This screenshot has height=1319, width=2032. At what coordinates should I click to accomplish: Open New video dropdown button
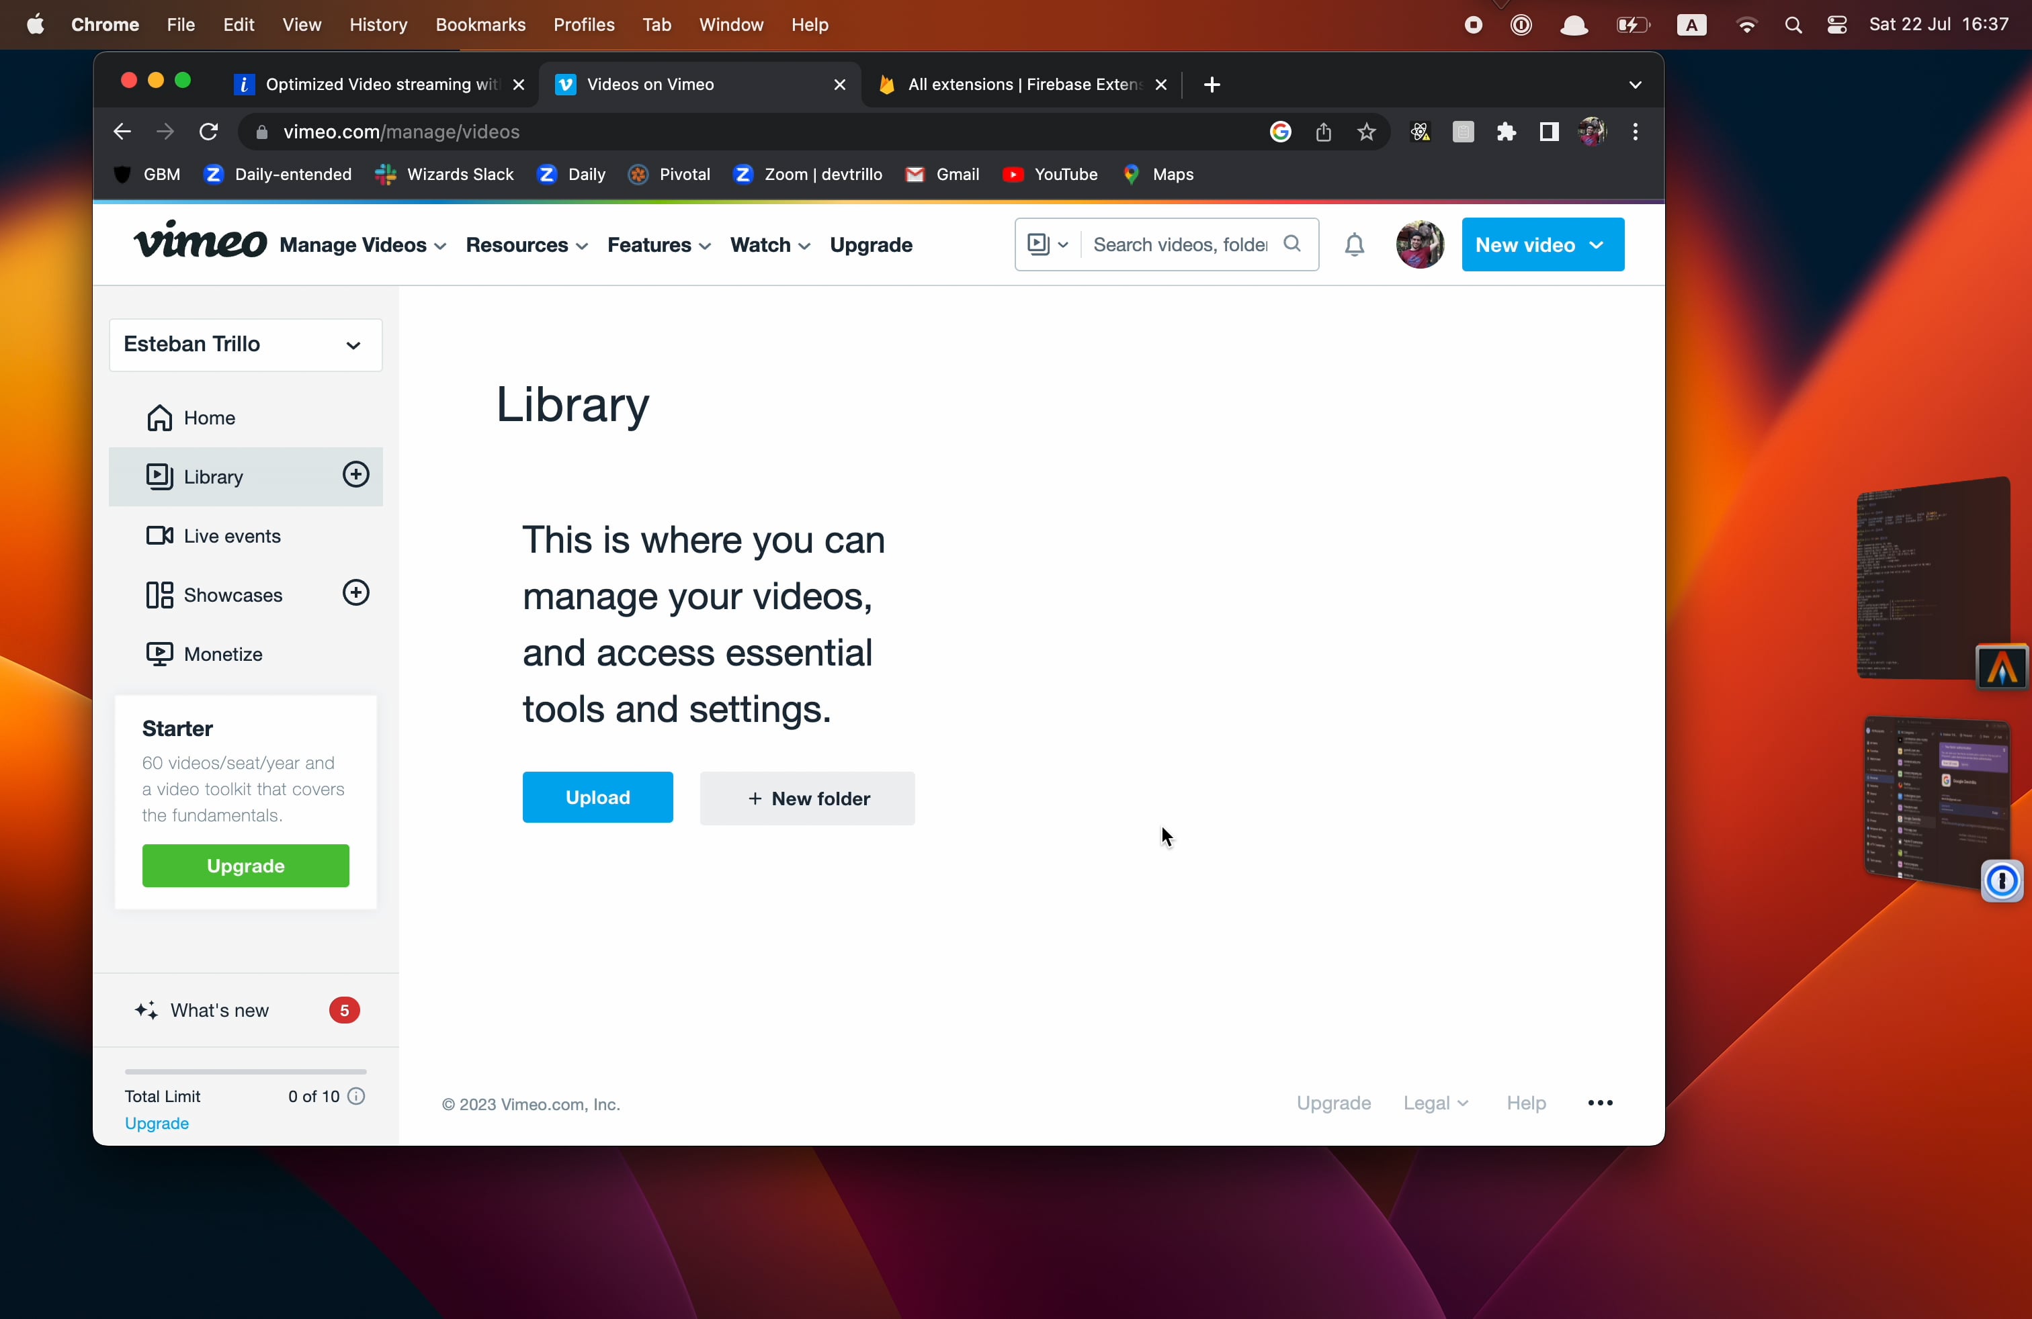coord(1542,245)
